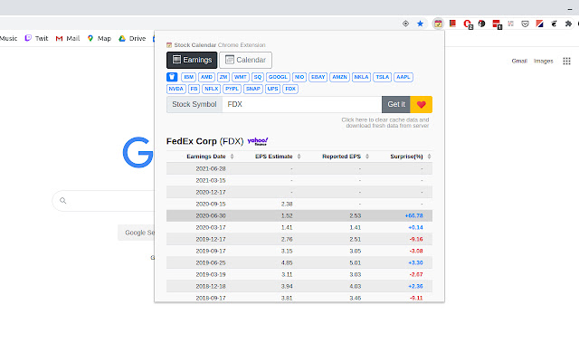Screen dimensions: 579x362
Task: Select the SNAP symbol tag
Action: (253, 89)
